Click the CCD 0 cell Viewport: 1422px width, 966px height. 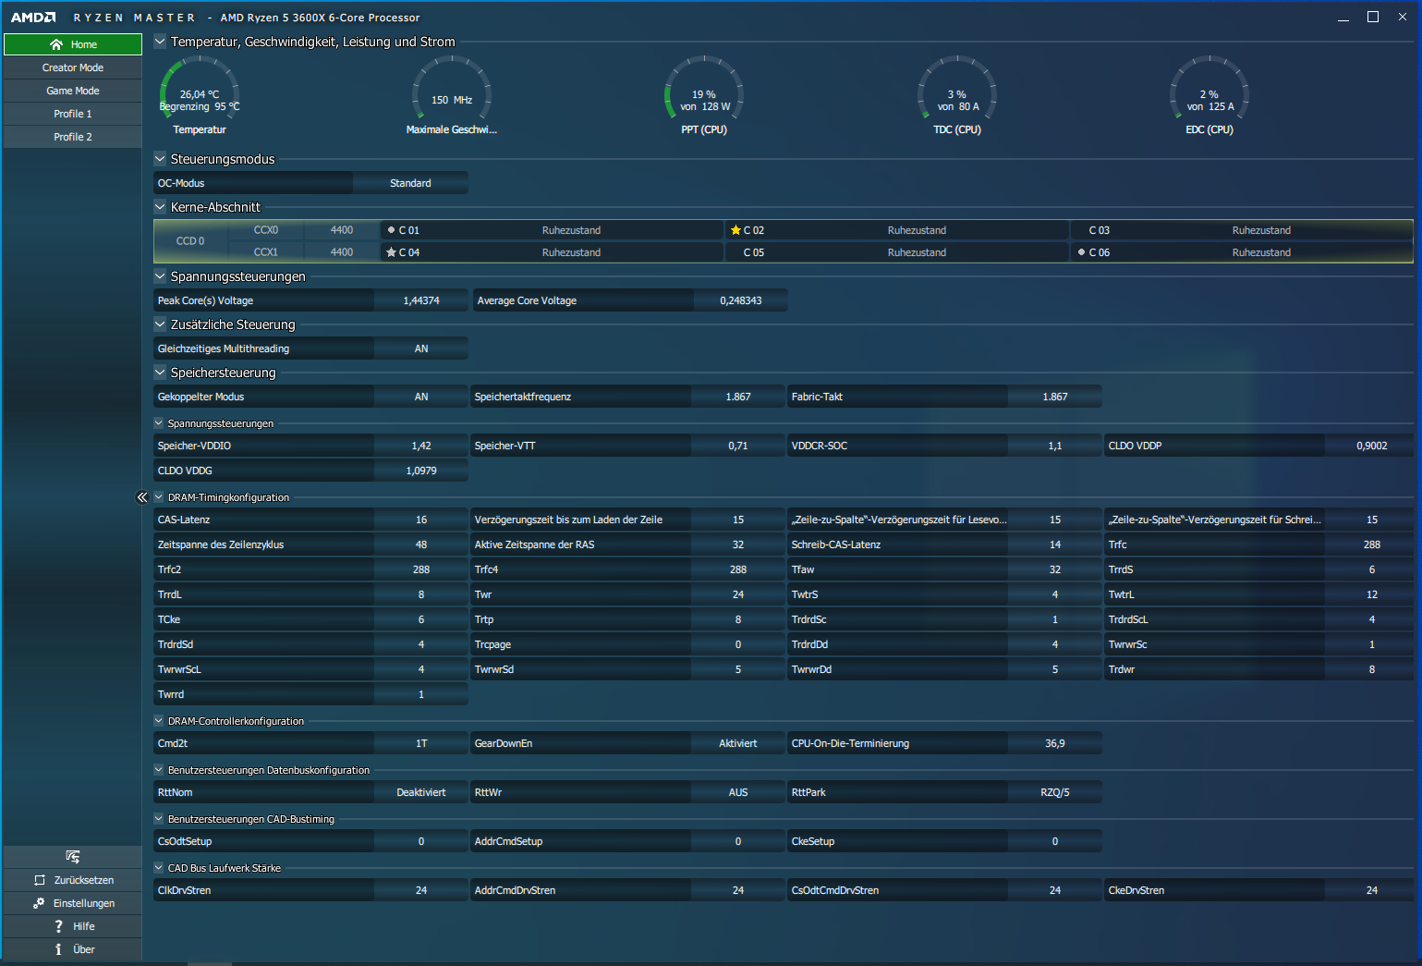tap(190, 241)
